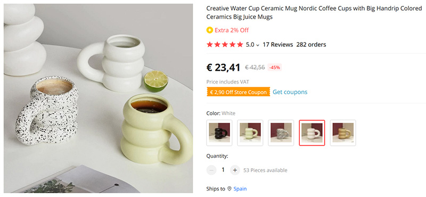The height and width of the screenshot is (197, 426).
Task: Select the light green mug color option
Action: coord(250,133)
